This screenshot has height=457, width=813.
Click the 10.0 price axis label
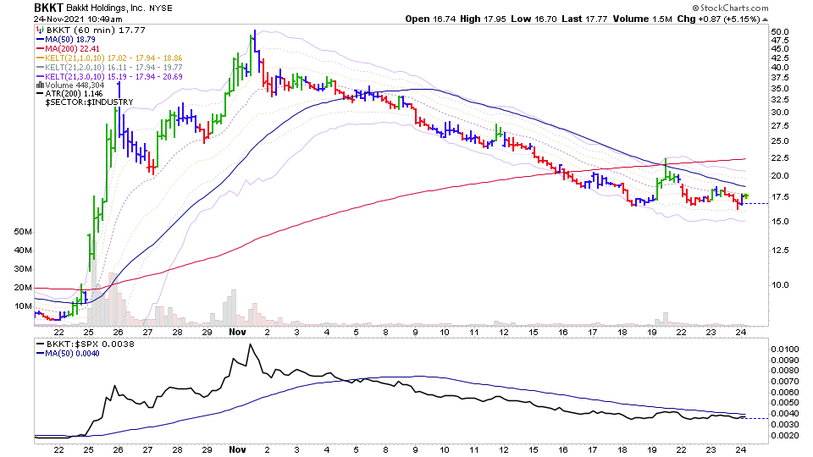(780, 285)
